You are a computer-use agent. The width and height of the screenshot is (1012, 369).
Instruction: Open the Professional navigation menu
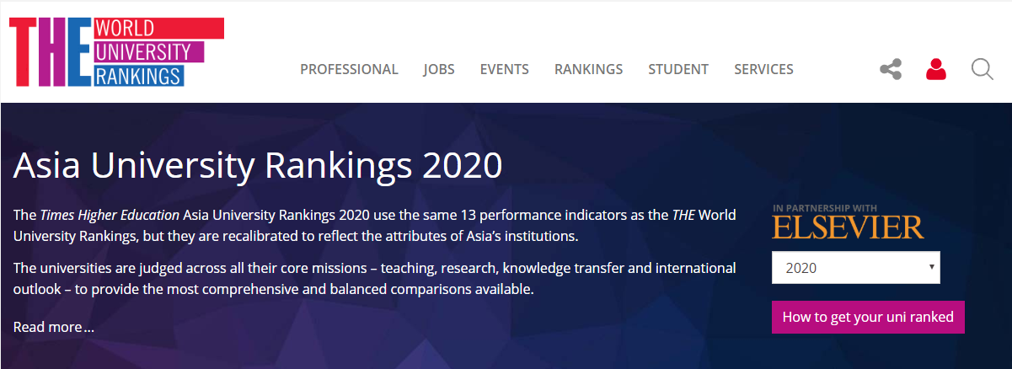349,69
